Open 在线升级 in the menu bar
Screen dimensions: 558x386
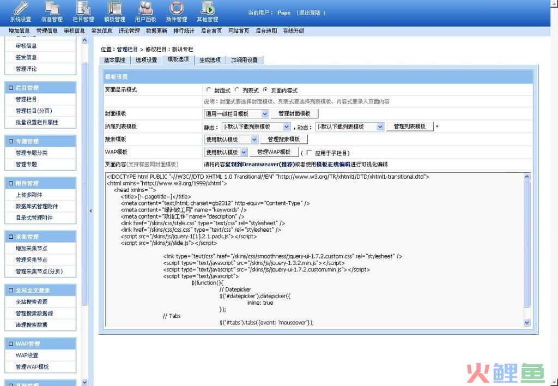pyautogui.click(x=294, y=31)
